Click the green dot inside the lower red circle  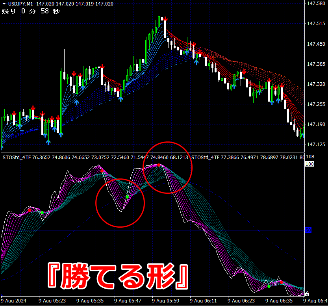coord(127,197)
